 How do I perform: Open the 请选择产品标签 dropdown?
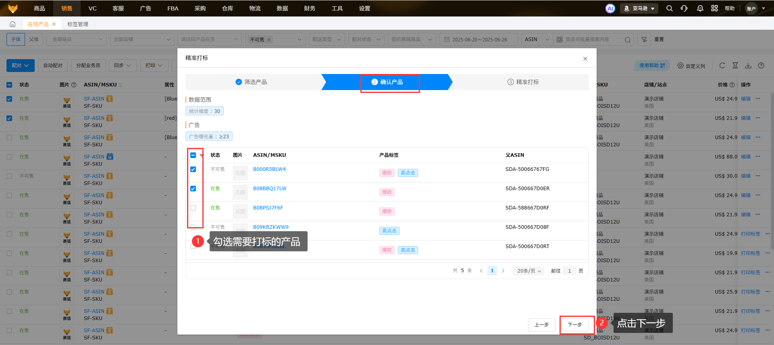210,39
